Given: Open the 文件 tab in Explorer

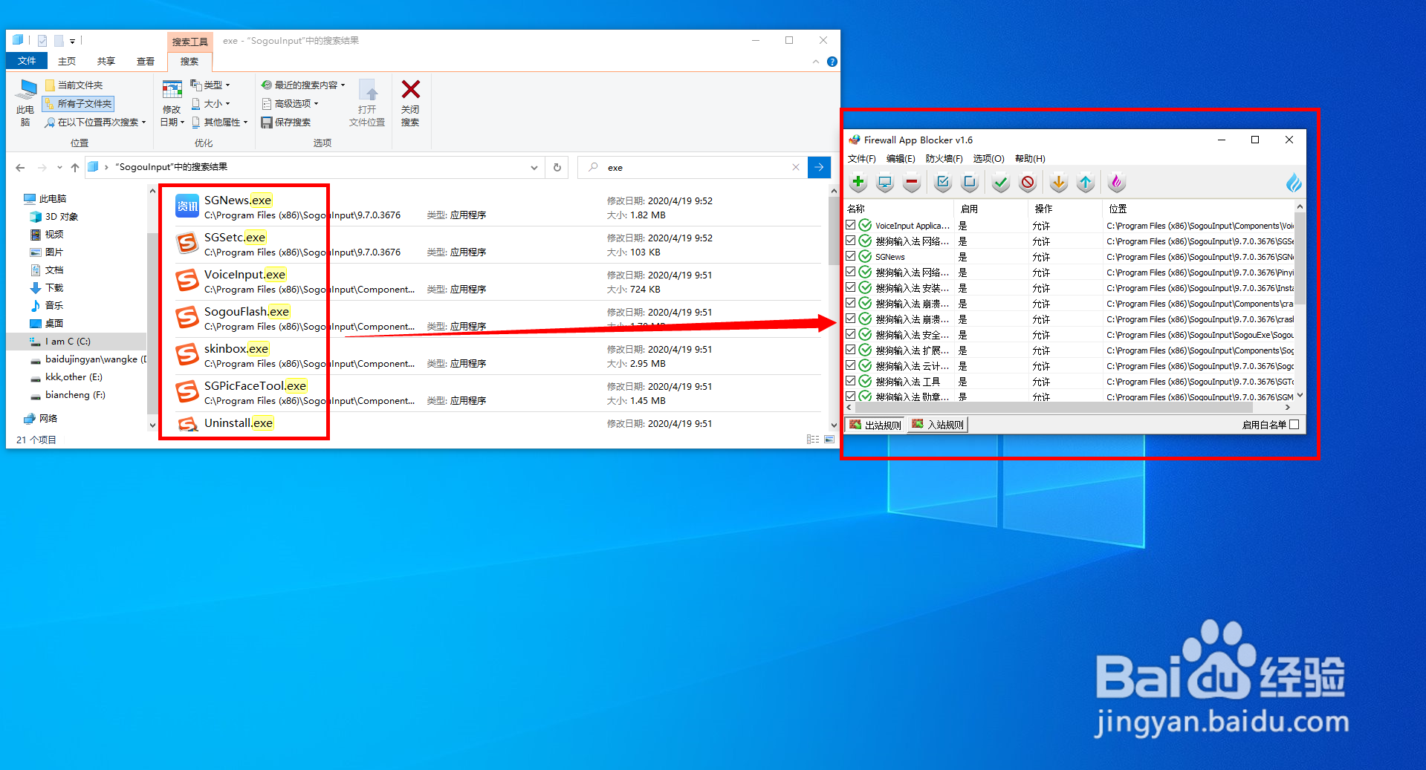Looking at the screenshot, I should click(27, 61).
